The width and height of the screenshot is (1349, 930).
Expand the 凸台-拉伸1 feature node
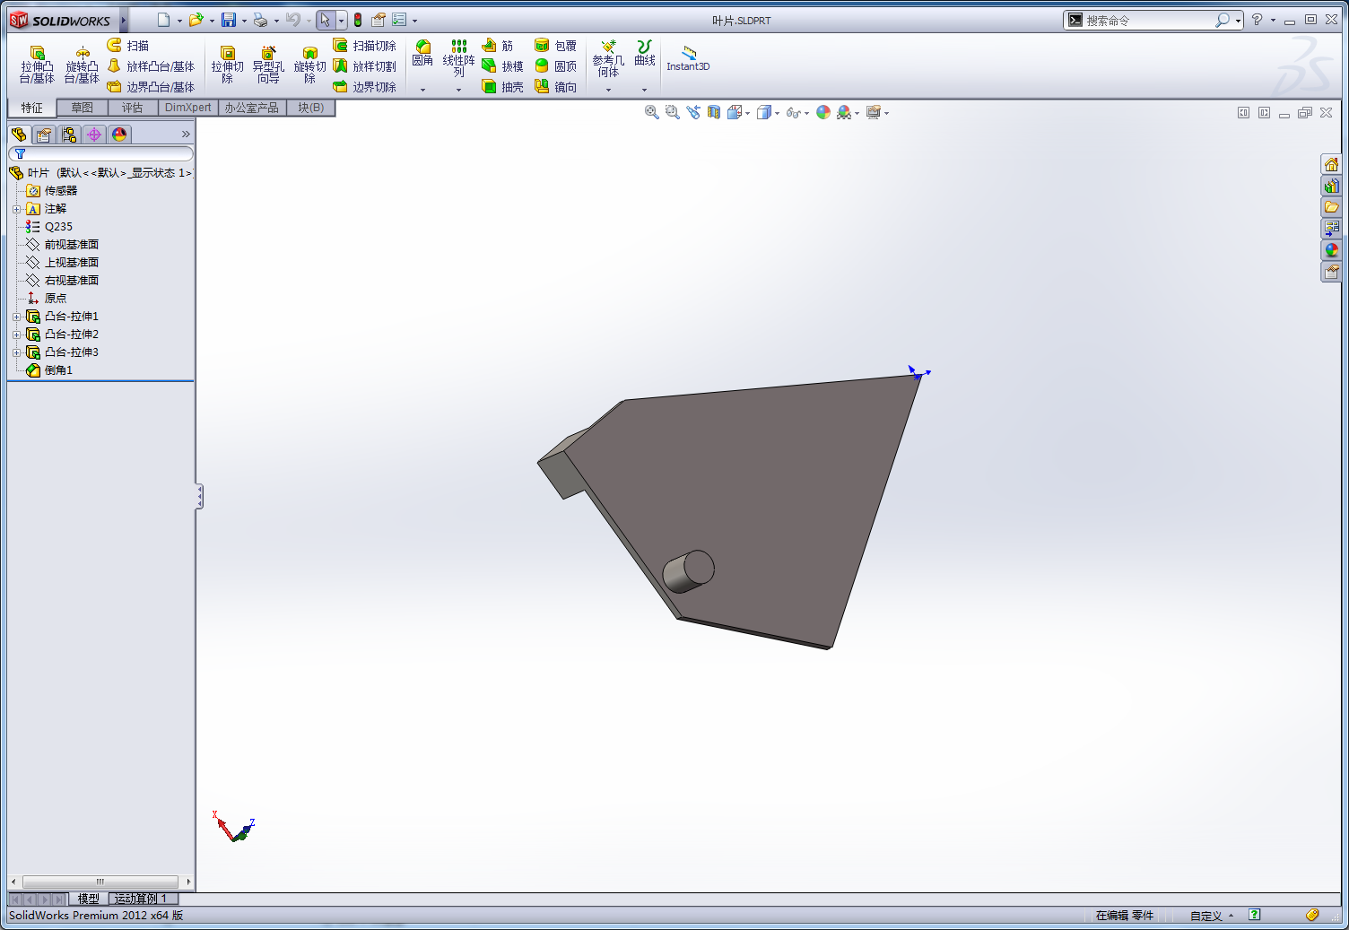tap(16, 317)
